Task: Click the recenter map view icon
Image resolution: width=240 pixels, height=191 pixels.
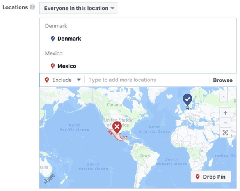Action: pos(225,133)
